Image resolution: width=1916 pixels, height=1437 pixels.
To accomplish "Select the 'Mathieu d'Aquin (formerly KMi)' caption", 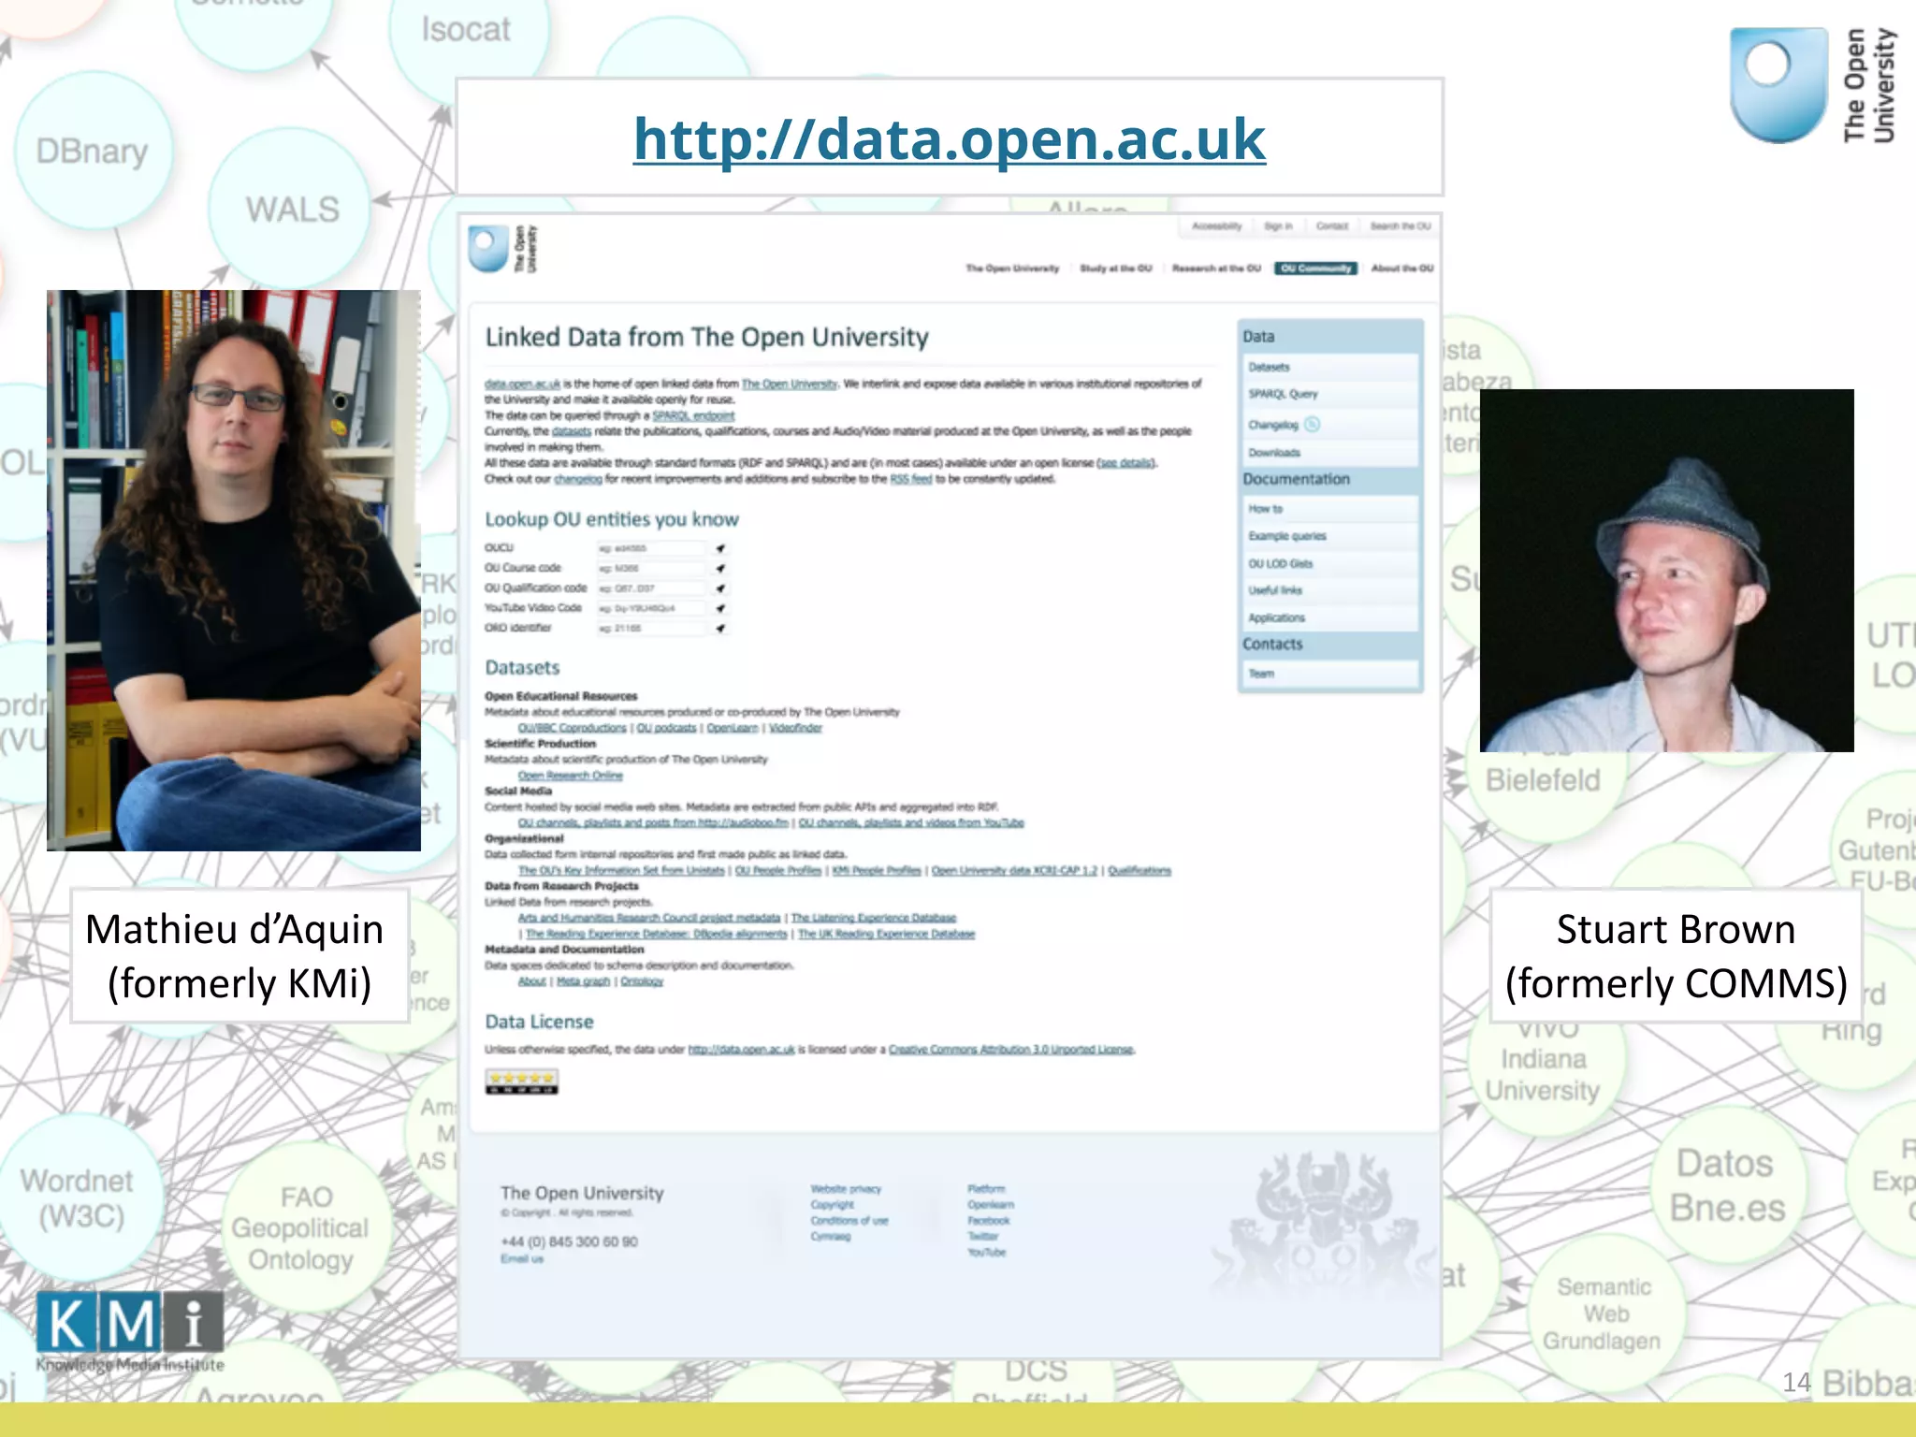I will (239, 955).
